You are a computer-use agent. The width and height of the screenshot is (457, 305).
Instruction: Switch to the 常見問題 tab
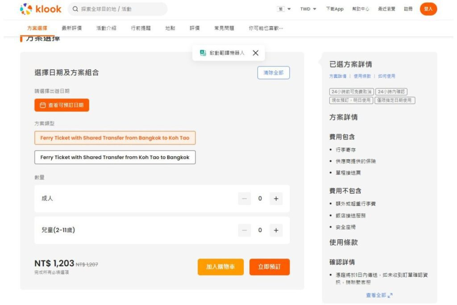[224, 28]
